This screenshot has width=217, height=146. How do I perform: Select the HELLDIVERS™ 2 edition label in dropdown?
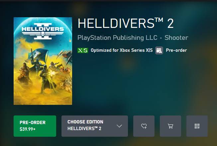[84, 129]
